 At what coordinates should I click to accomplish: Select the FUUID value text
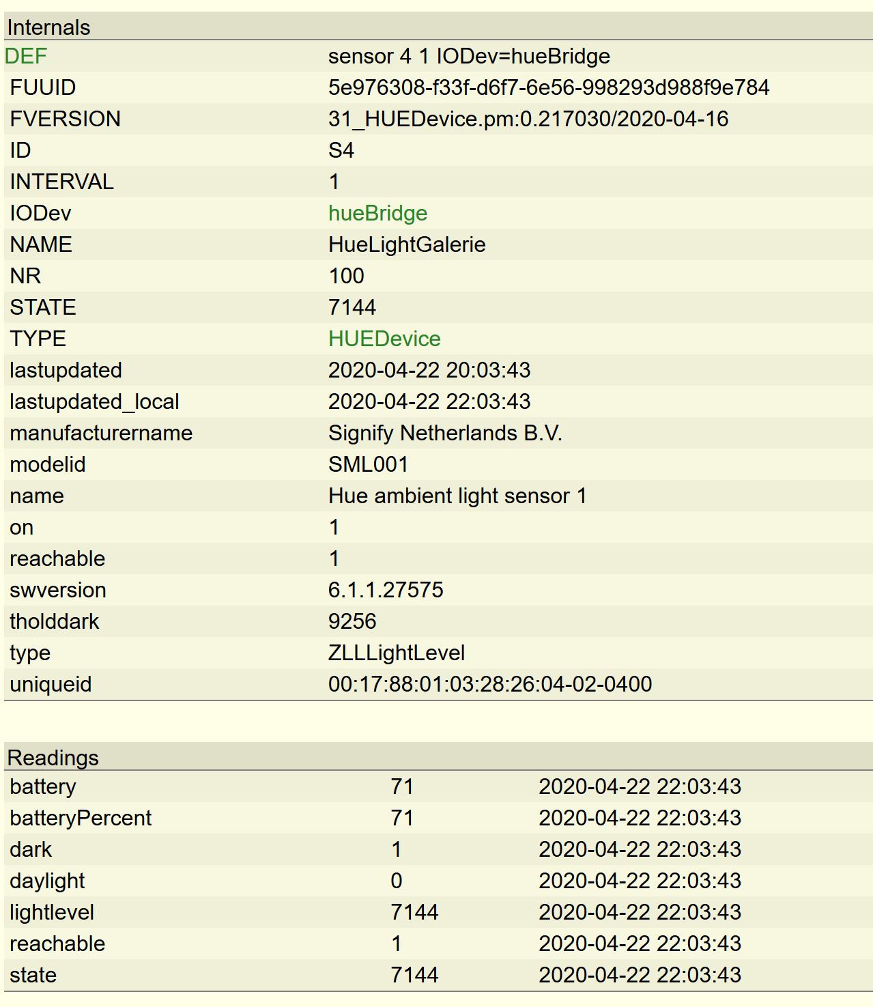pos(548,87)
